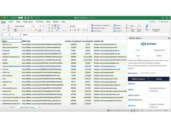Click the Increase Decimal icon
171x128 pixels.
click(x=83, y=30)
